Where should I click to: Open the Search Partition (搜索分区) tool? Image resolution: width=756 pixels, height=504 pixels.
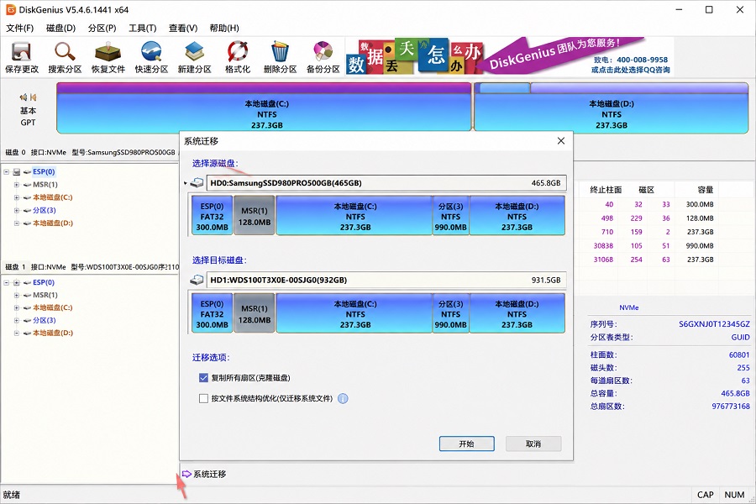coord(65,57)
